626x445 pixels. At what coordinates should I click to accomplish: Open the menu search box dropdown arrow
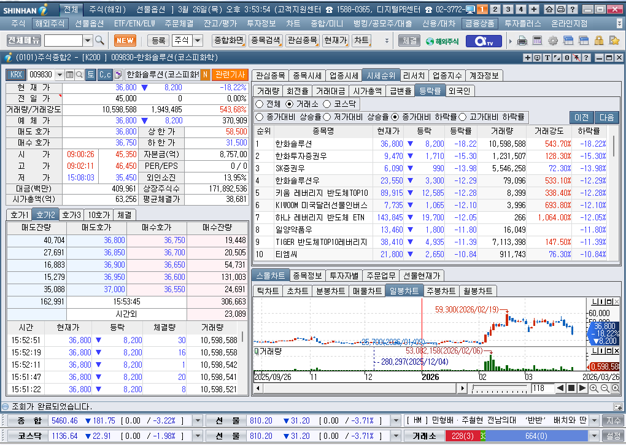[88, 41]
